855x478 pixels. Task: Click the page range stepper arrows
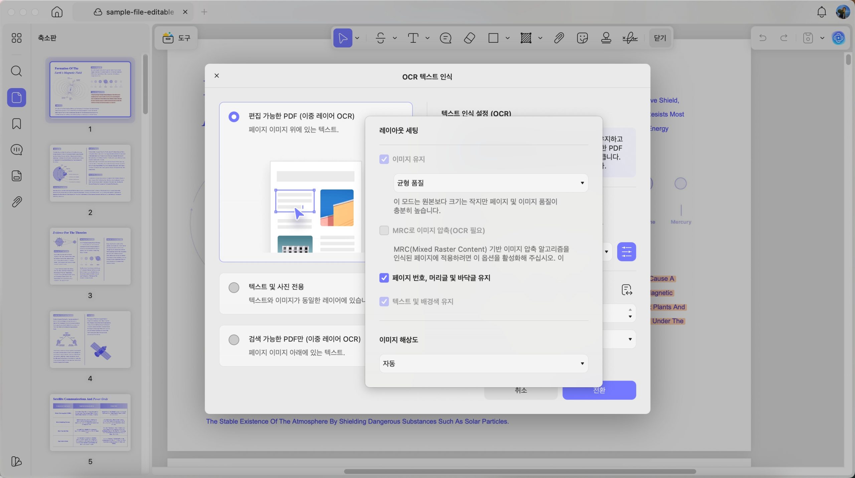pos(630,313)
